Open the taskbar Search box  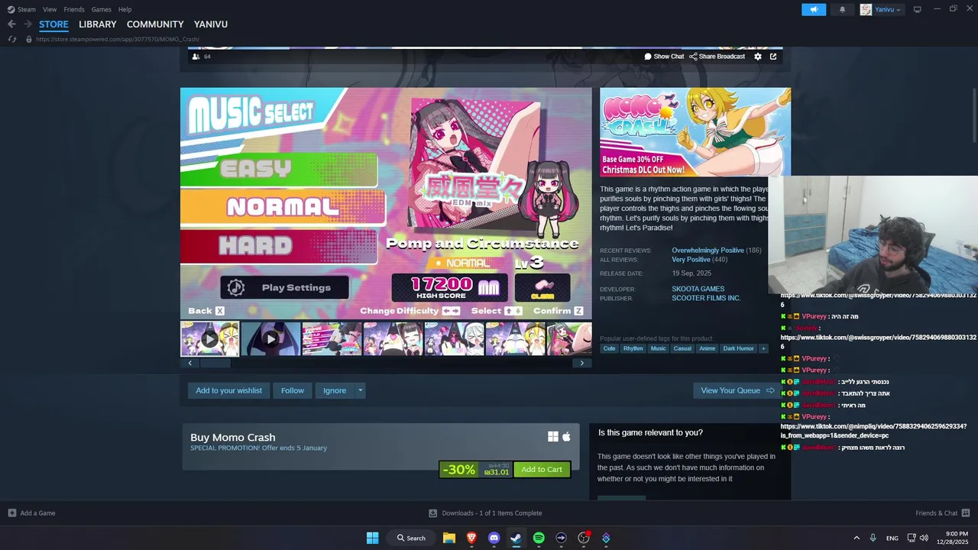411,538
